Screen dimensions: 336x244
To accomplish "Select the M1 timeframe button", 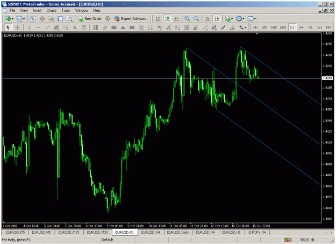I will (x=255, y=27).
